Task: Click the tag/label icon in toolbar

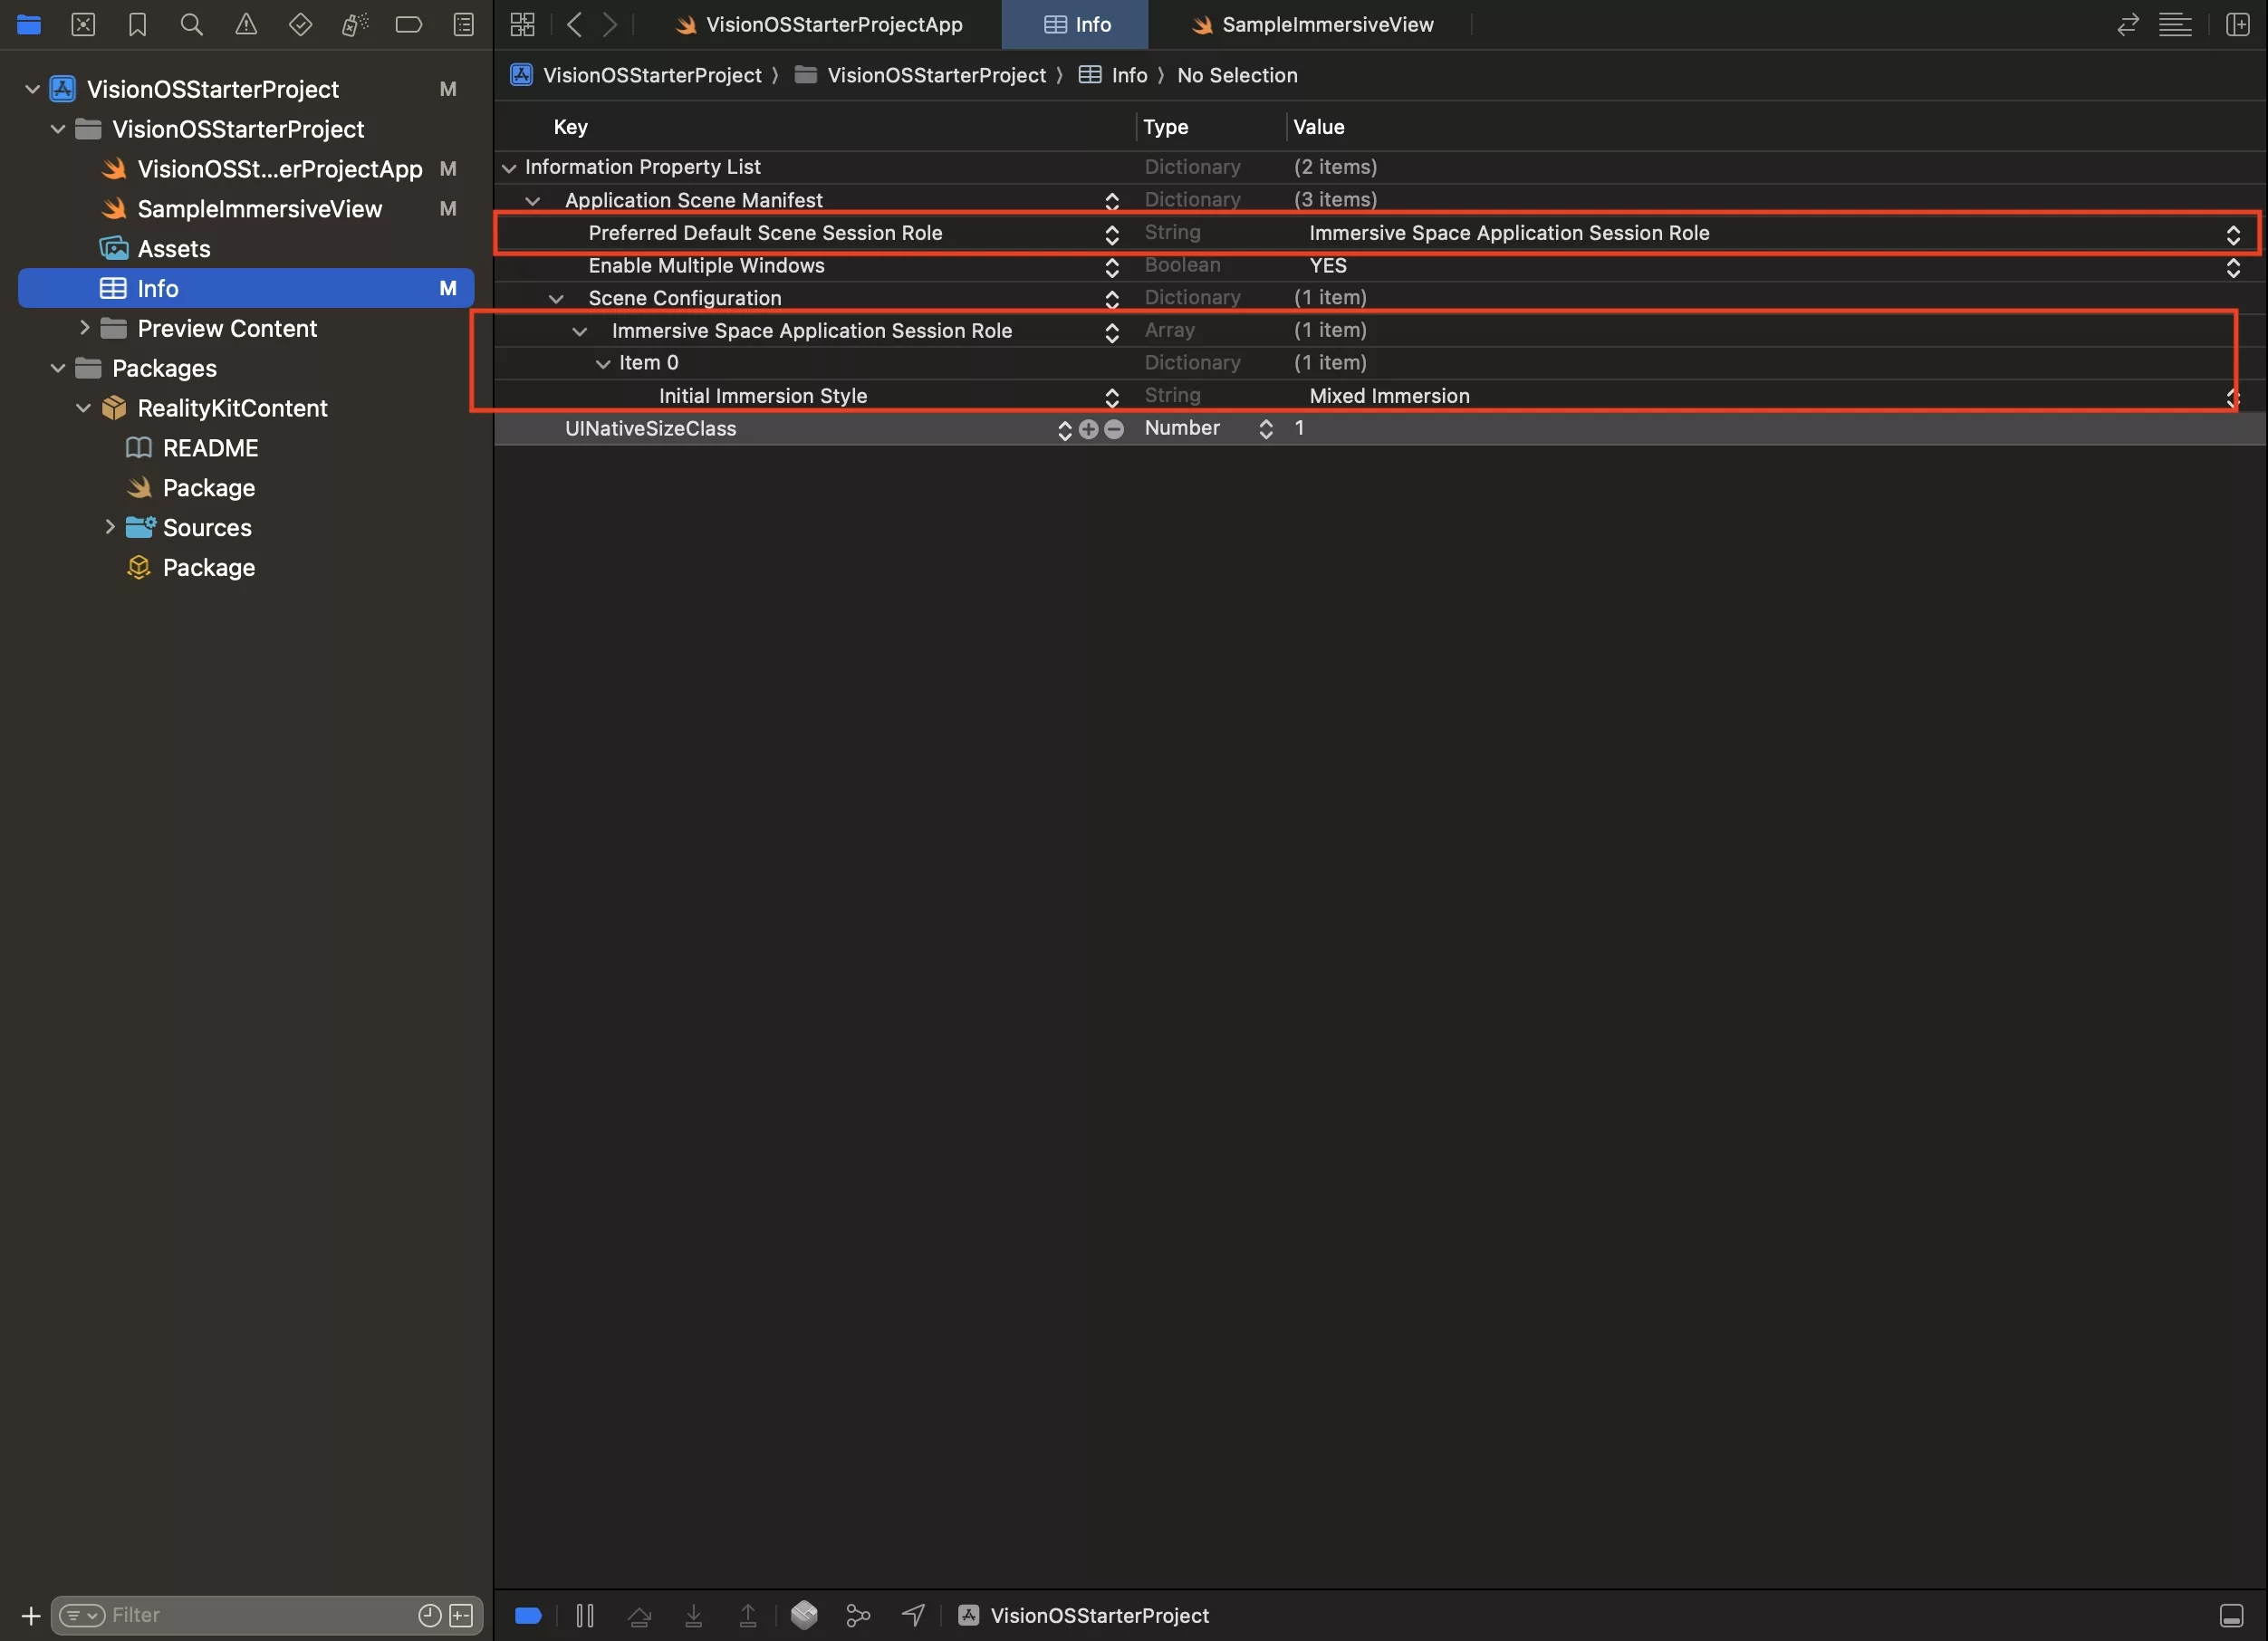Action: click(407, 24)
